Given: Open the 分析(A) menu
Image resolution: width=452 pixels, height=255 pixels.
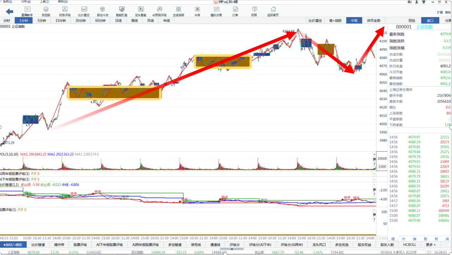Looking at the screenshot, I should click(26, 2).
